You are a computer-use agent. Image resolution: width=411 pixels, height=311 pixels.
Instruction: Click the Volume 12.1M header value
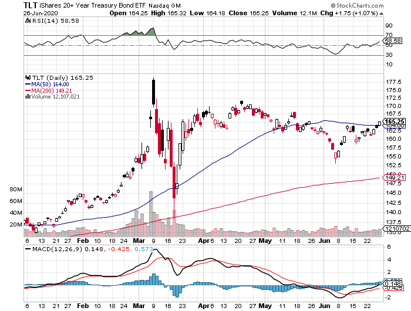295,13
